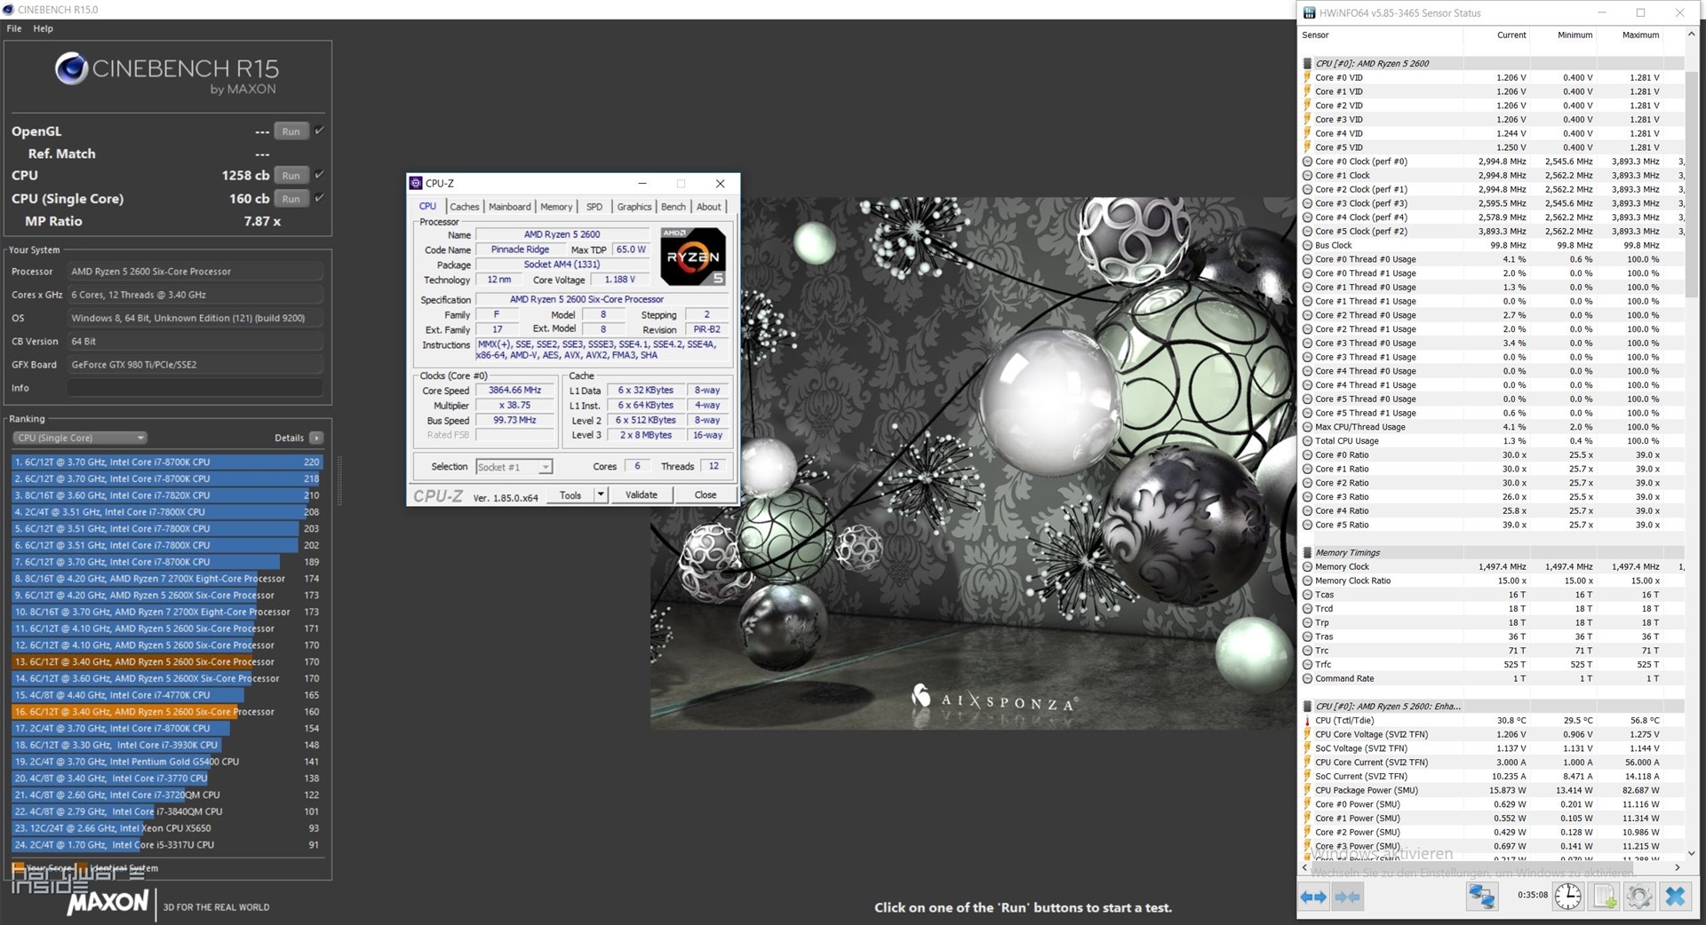Click HWiNFO log file with plus icon
Screen dimensions: 1706x925
pyautogui.click(x=1605, y=897)
